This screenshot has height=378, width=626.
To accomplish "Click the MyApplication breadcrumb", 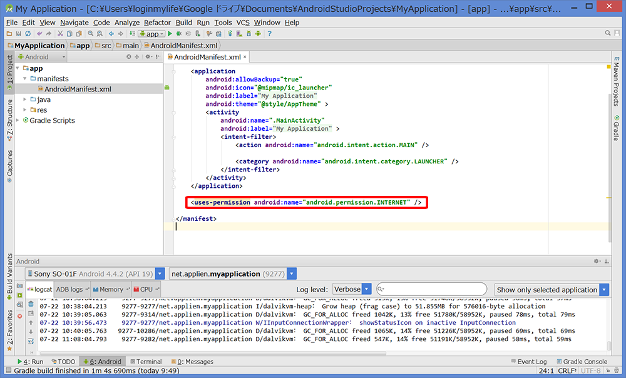I will coord(36,46).
